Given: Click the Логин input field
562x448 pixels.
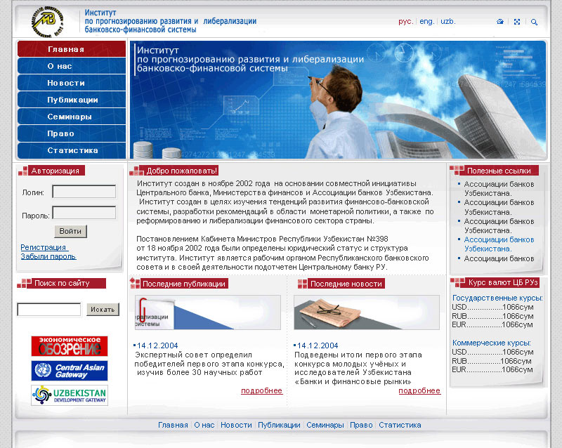Looking at the screenshot, I should 84,192.
